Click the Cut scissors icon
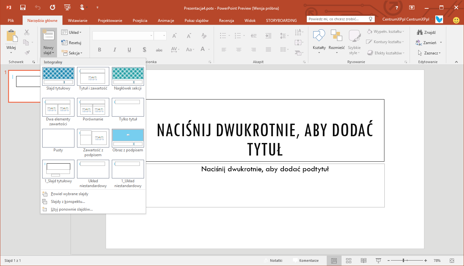The height and width of the screenshot is (266, 464). (27, 32)
